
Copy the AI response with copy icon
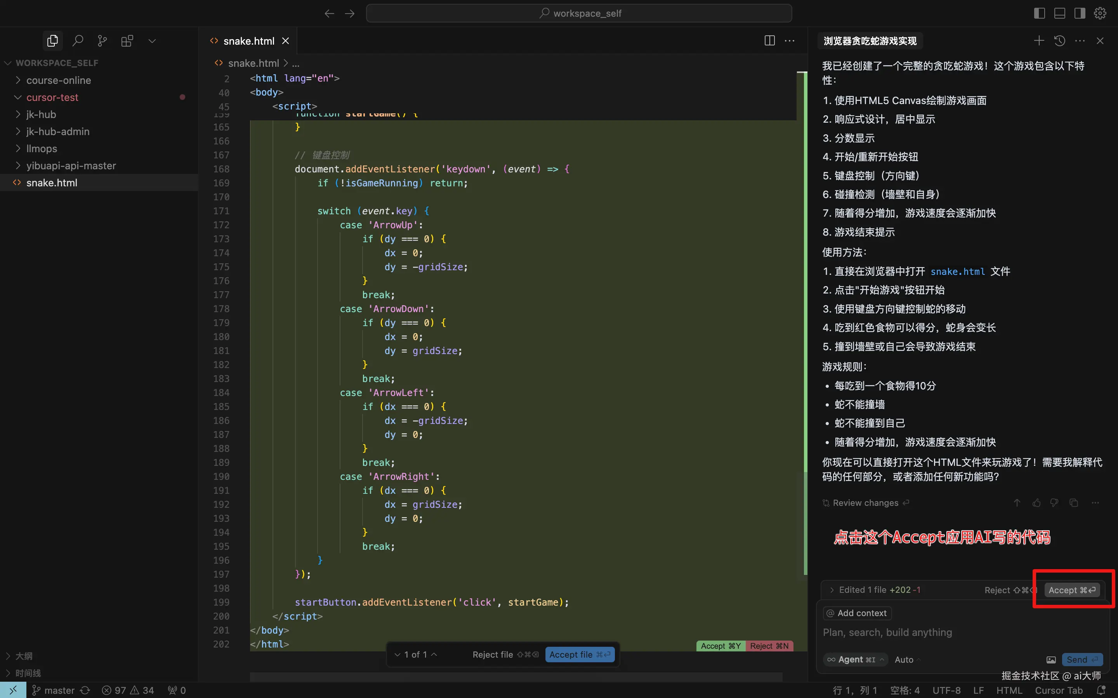pos(1074,503)
